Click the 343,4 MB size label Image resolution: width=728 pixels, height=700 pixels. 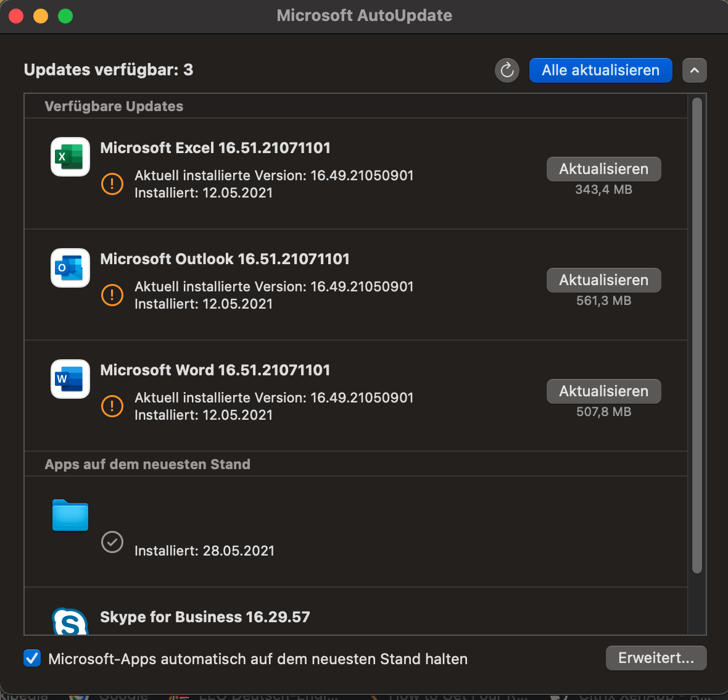click(603, 190)
